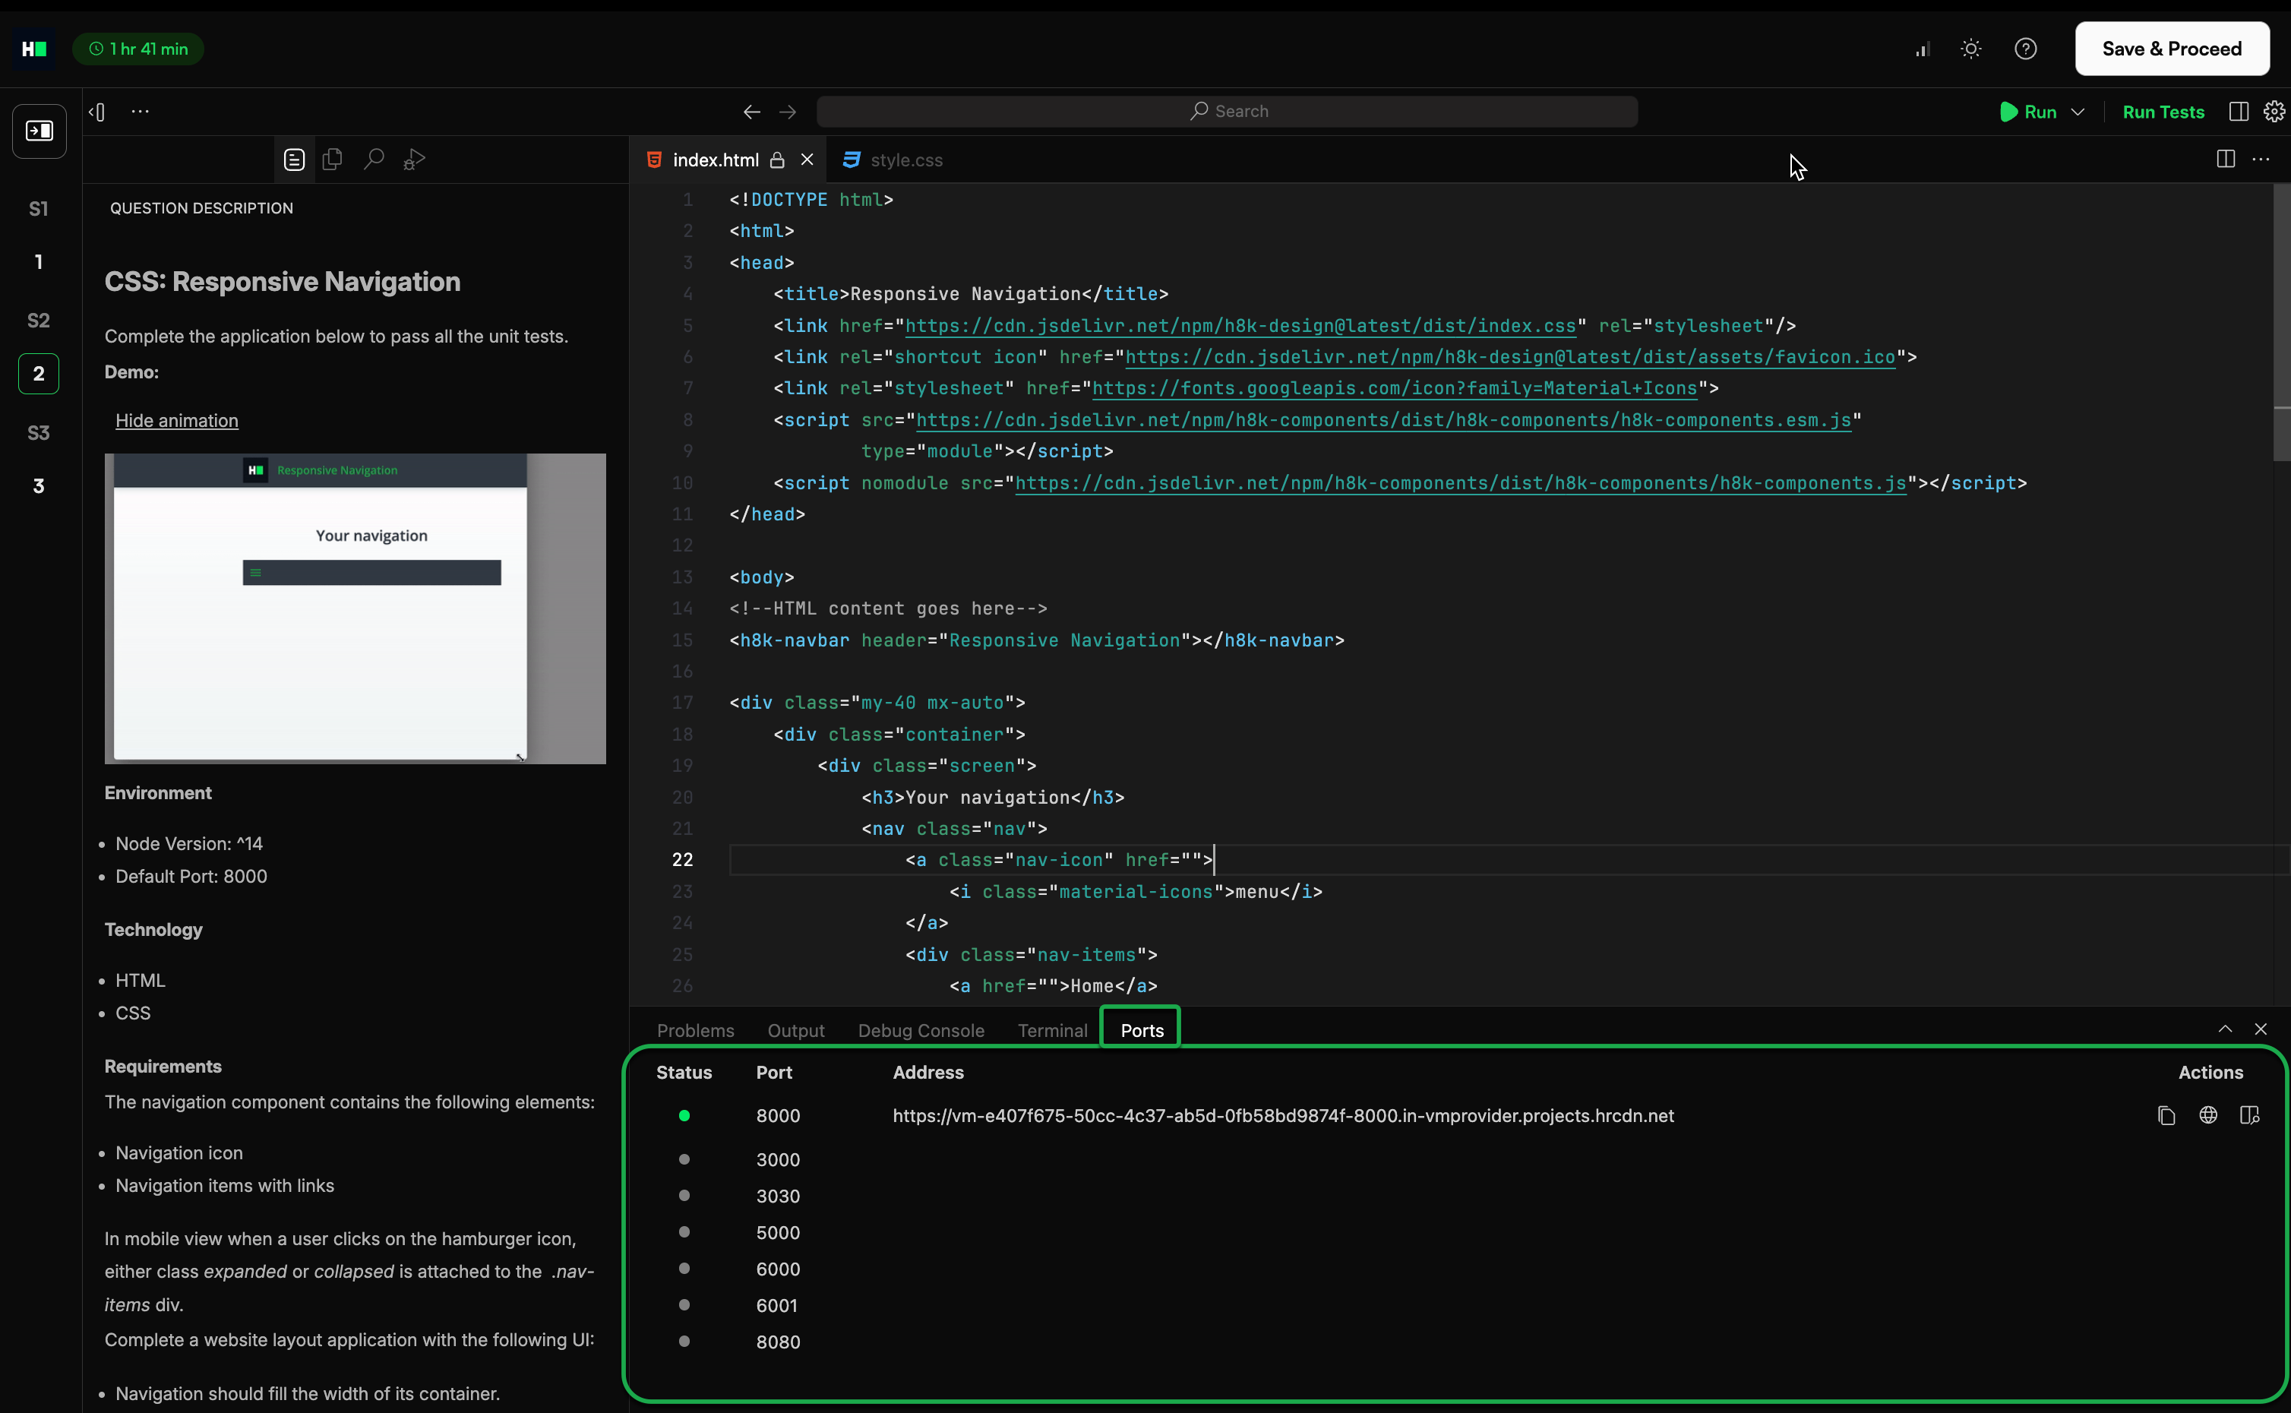
Task: Go forward with the right arrow
Action: pyautogui.click(x=788, y=112)
